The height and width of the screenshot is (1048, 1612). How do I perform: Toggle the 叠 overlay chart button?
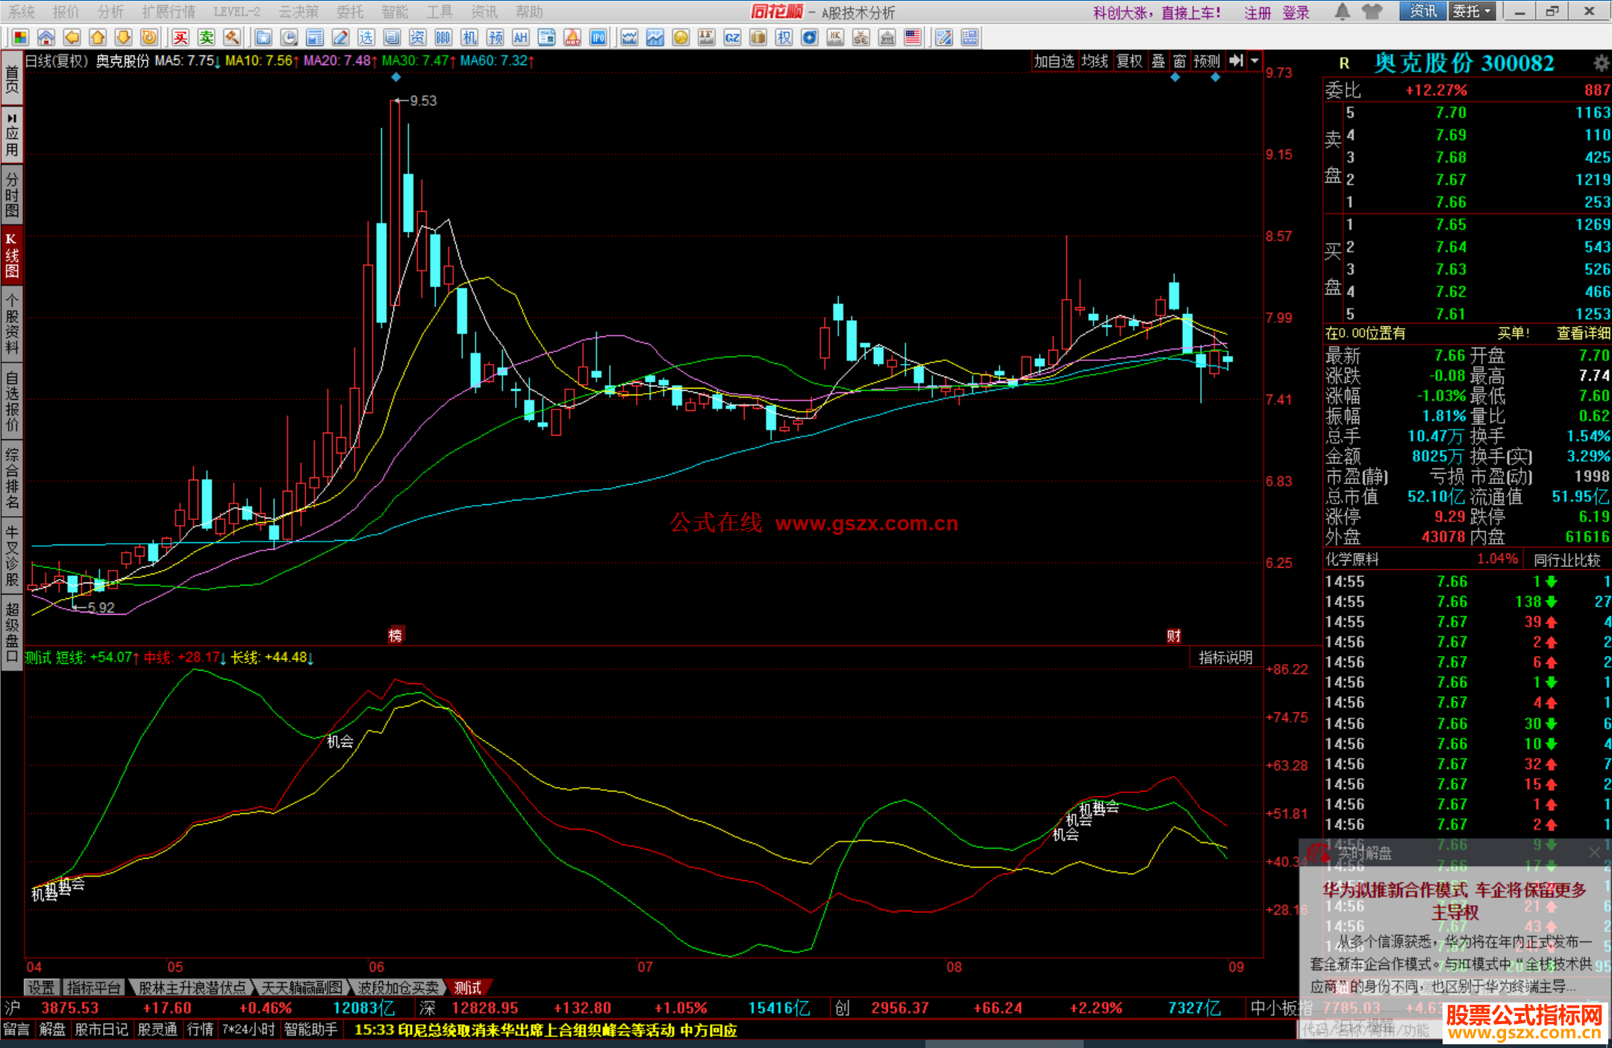(1158, 61)
